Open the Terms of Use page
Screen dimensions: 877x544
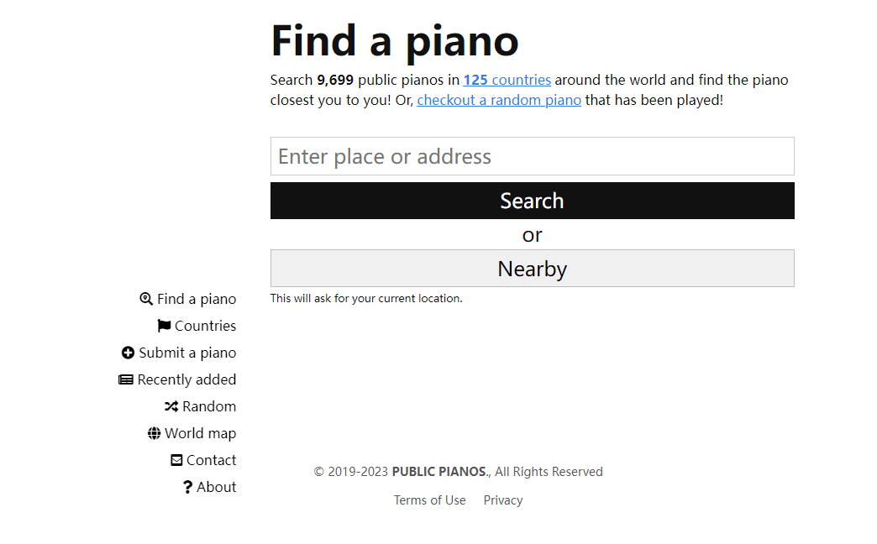pyautogui.click(x=429, y=500)
